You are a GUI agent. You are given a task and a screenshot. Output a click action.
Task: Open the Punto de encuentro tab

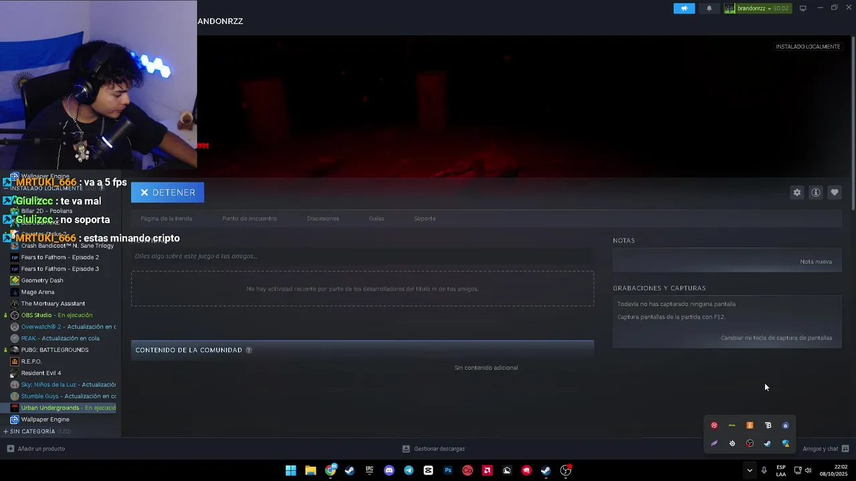tap(249, 218)
